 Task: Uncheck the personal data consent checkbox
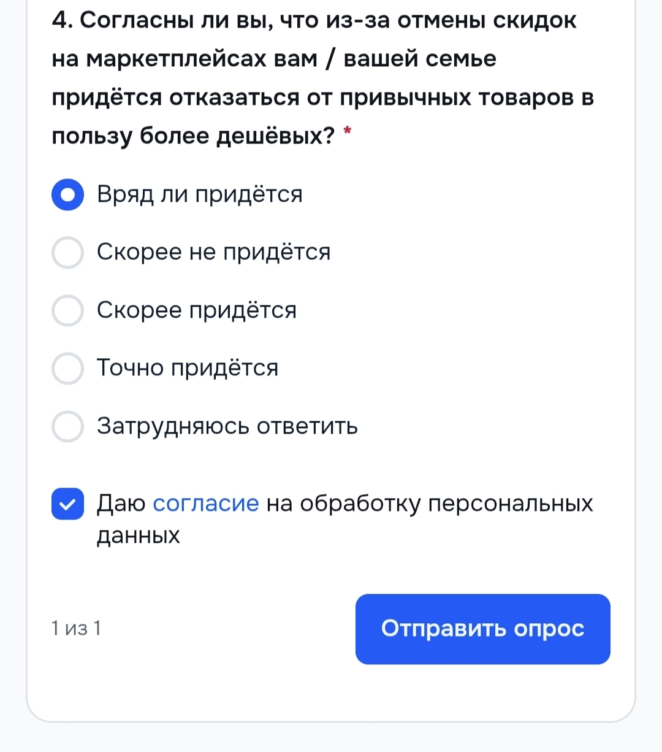(67, 504)
